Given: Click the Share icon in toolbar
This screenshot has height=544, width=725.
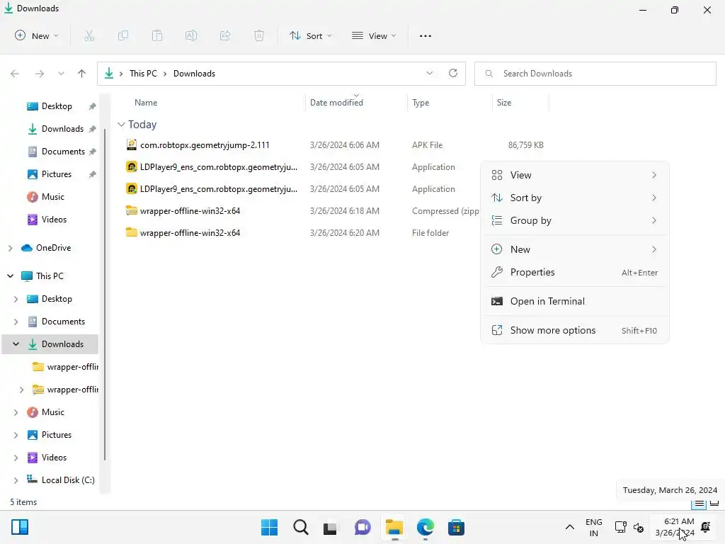Looking at the screenshot, I should [x=225, y=35].
